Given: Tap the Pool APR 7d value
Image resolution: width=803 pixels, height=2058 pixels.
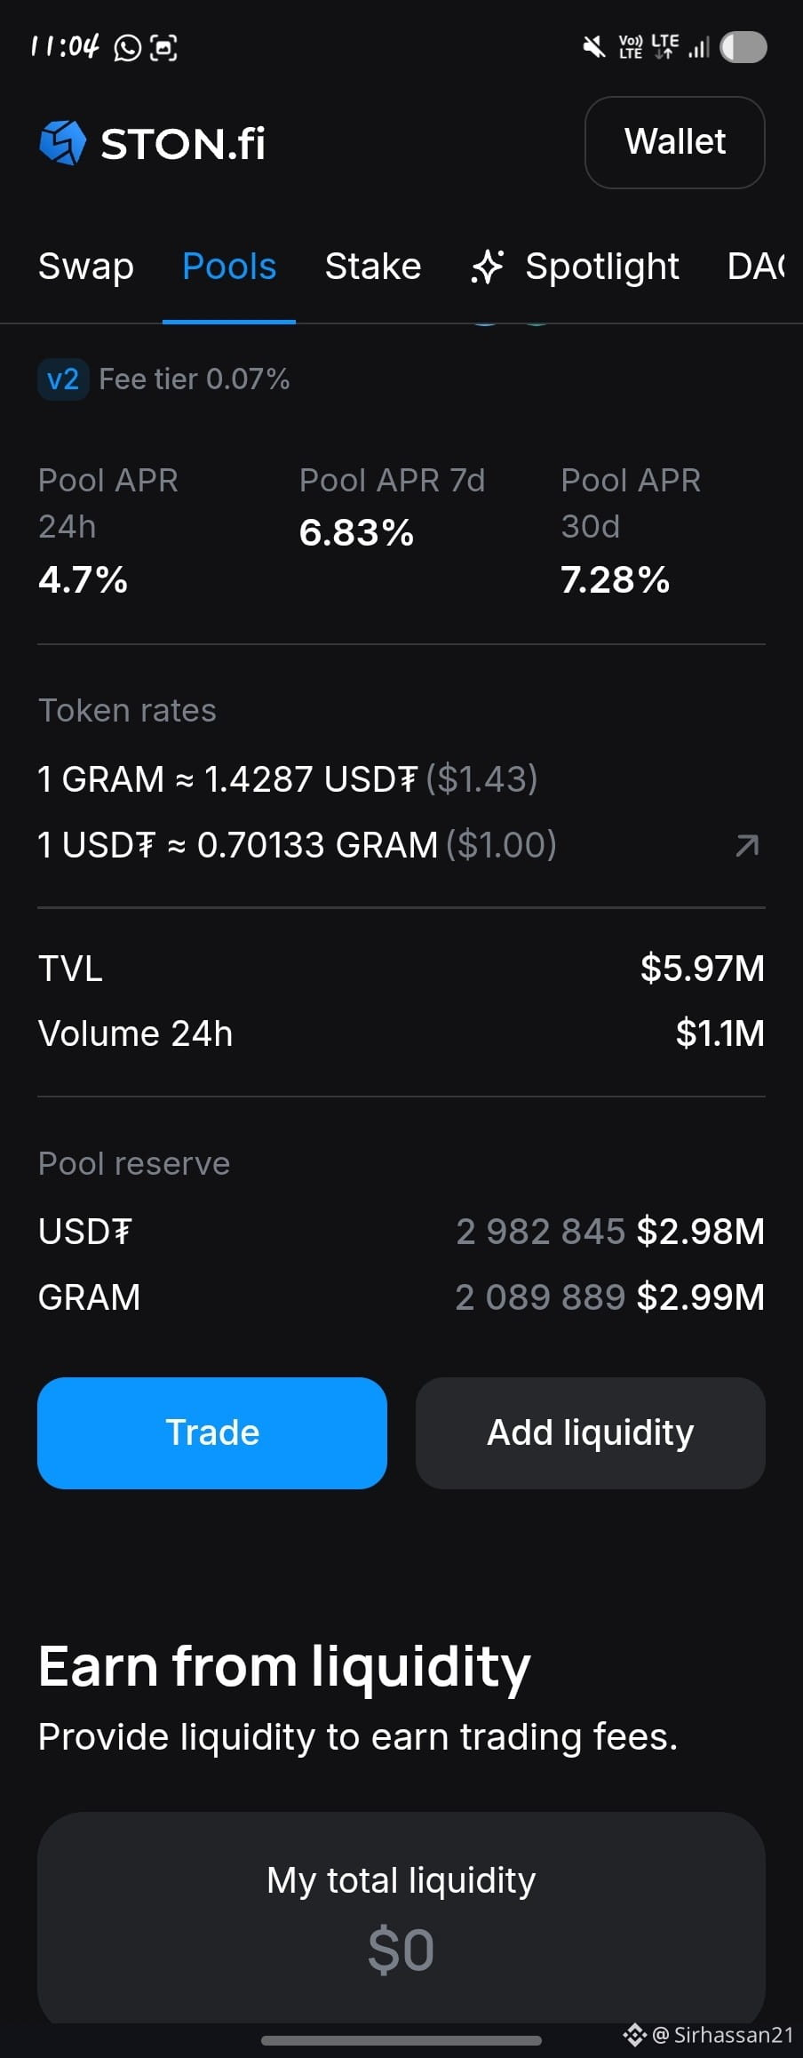Looking at the screenshot, I should (356, 533).
